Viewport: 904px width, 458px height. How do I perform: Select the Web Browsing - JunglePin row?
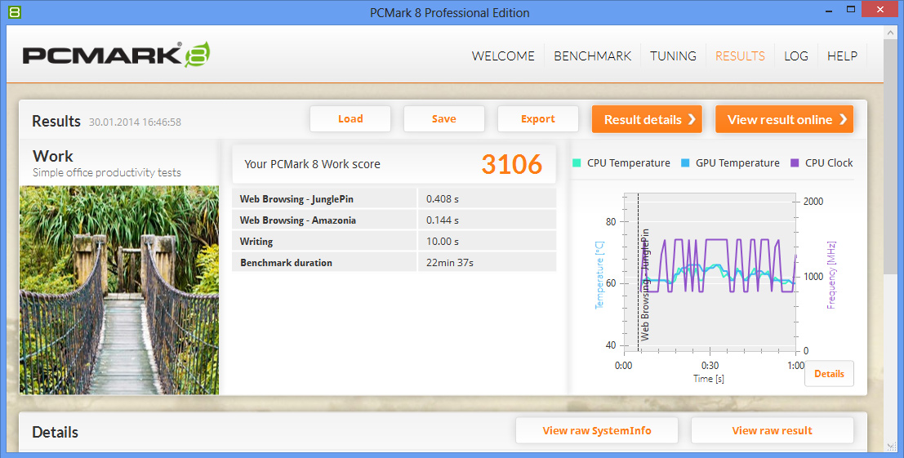pos(394,198)
